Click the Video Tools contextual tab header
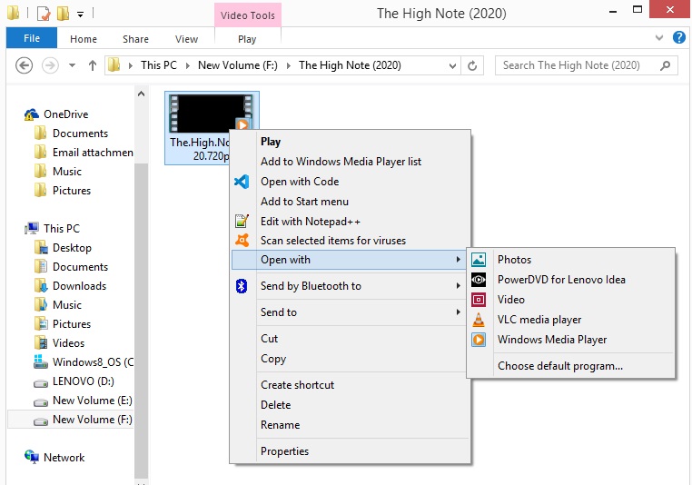 click(x=248, y=15)
